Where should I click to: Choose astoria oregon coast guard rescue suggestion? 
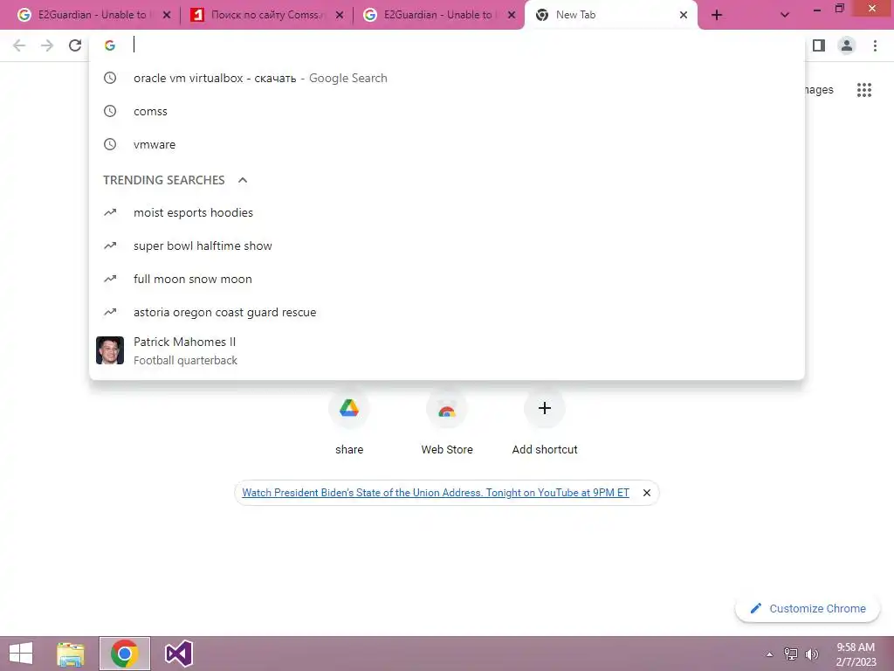(447, 312)
